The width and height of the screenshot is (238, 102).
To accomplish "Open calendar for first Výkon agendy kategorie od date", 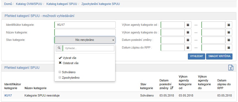I will click(188, 25).
